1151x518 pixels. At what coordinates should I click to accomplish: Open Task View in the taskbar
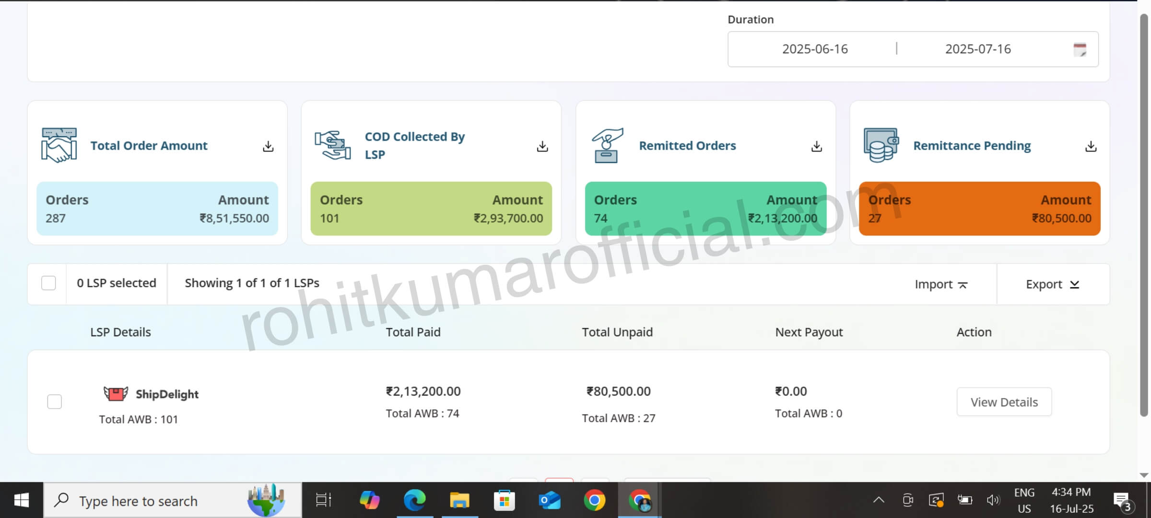tap(324, 500)
